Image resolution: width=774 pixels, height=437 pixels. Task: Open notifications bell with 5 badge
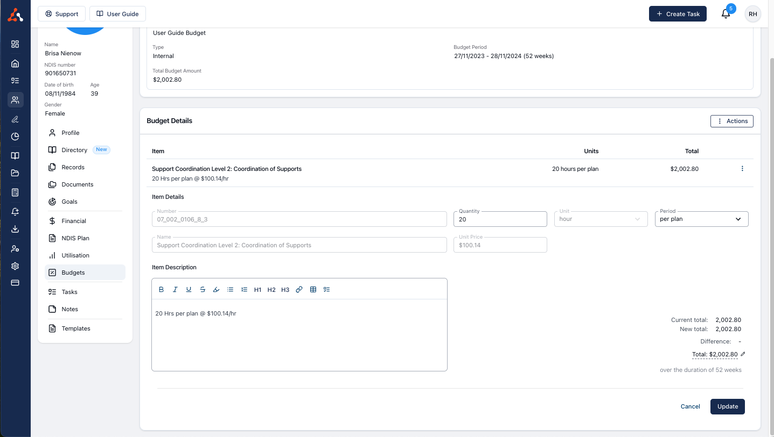pyautogui.click(x=726, y=14)
